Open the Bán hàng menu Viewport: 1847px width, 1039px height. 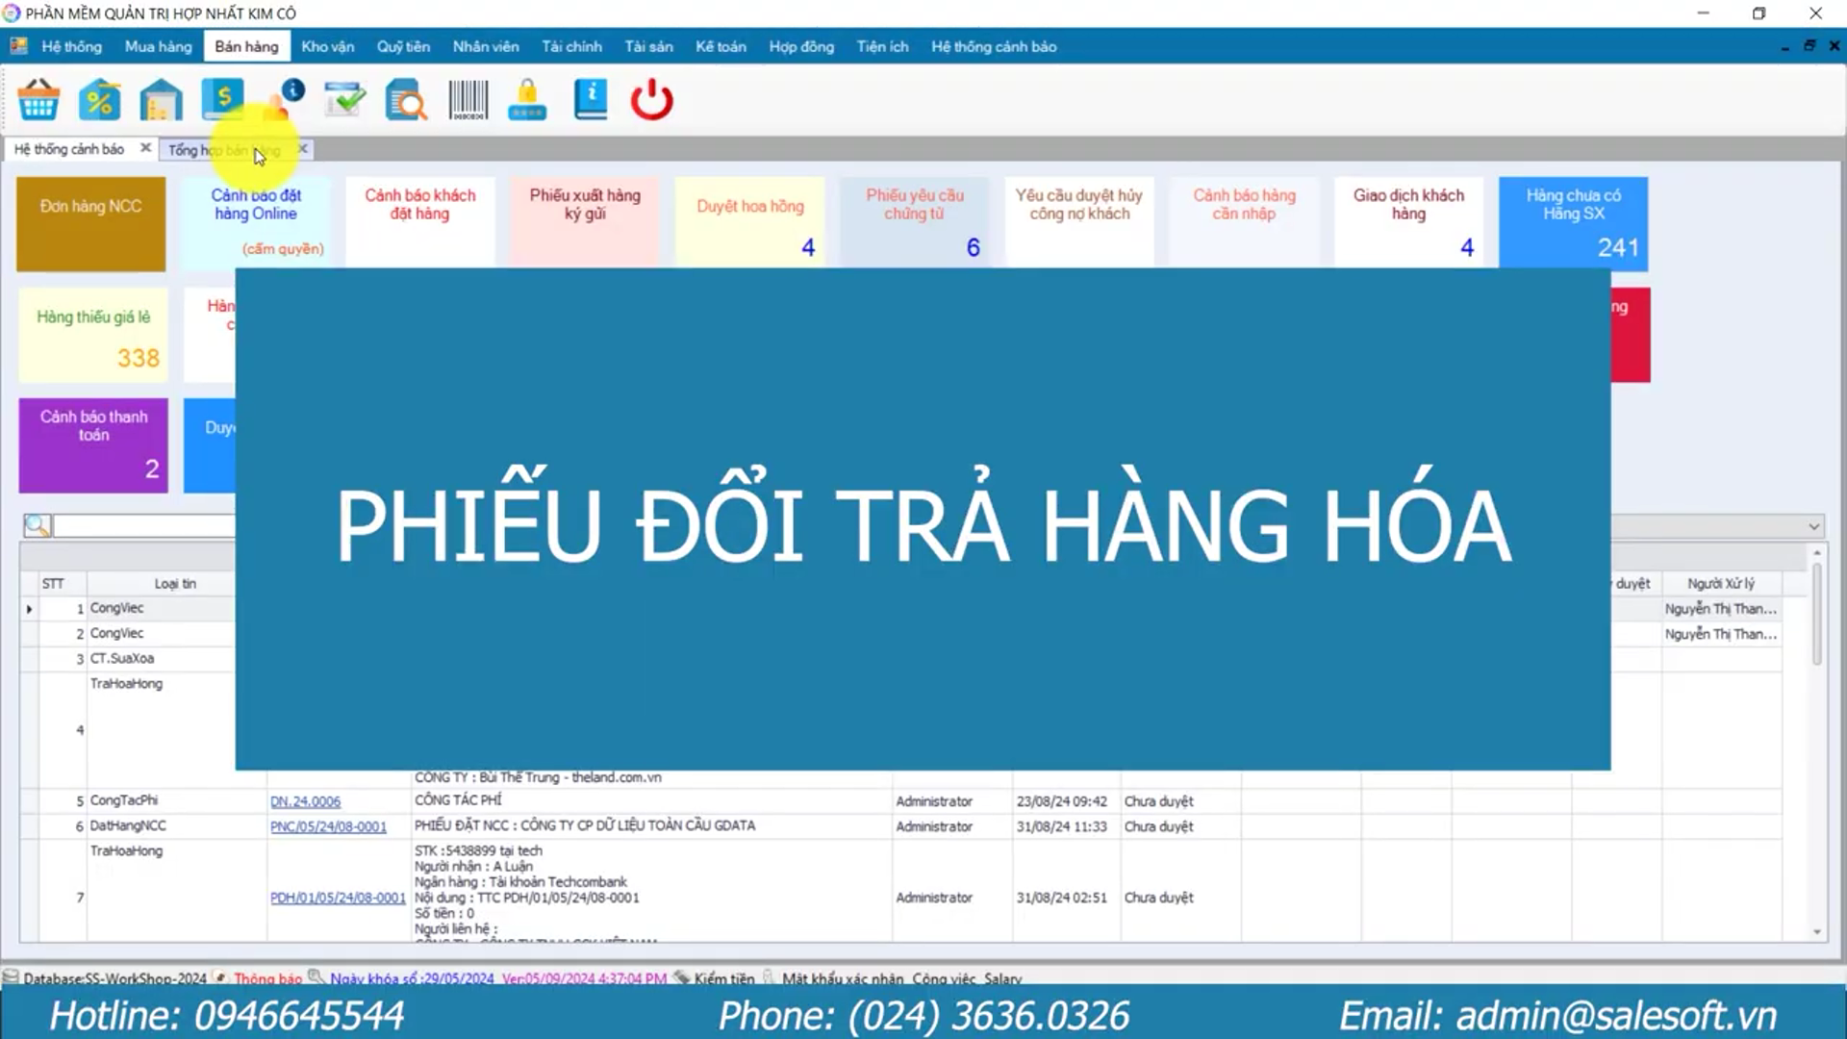click(246, 46)
